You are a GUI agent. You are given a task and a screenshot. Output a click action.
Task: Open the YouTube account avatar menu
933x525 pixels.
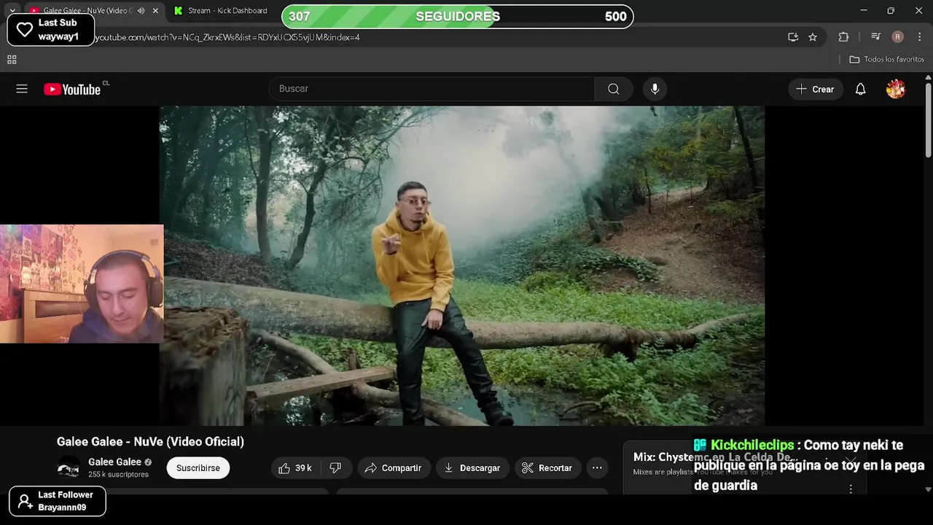[x=895, y=89]
